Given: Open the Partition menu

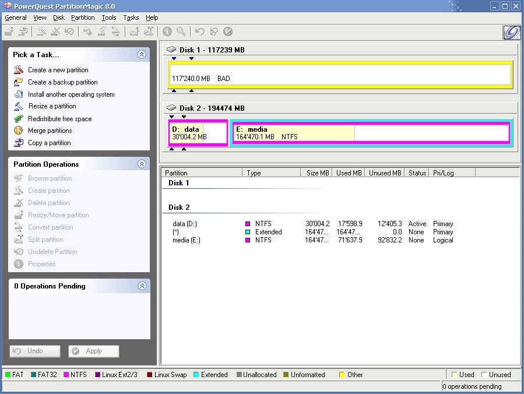Looking at the screenshot, I should 83,17.
